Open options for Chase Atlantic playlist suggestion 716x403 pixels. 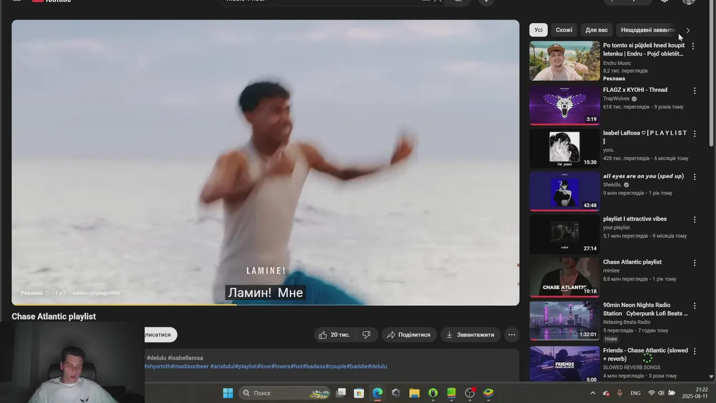tap(695, 263)
